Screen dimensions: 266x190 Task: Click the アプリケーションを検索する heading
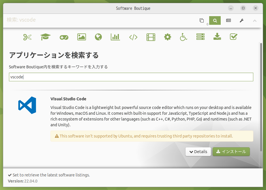click(x=54, y=55)
